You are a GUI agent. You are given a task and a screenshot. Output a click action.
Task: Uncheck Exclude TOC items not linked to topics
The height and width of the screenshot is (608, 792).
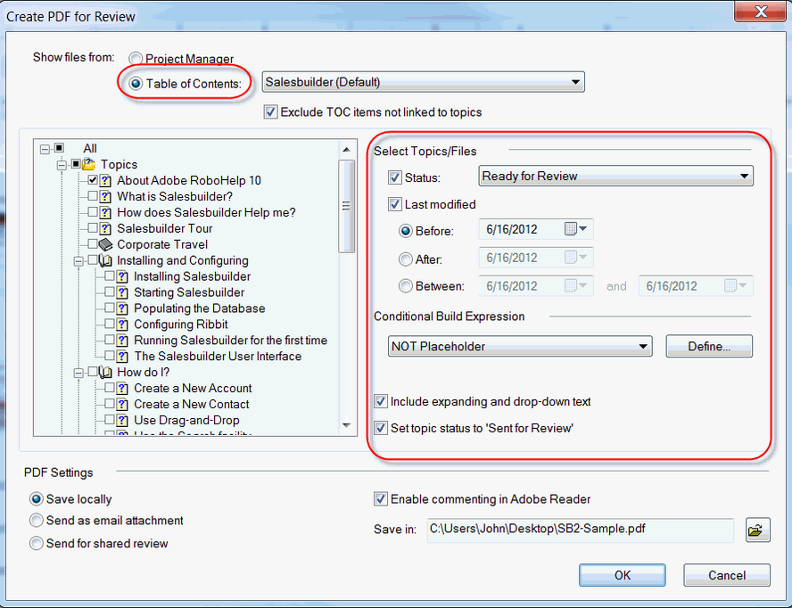(x=270, y=112)
